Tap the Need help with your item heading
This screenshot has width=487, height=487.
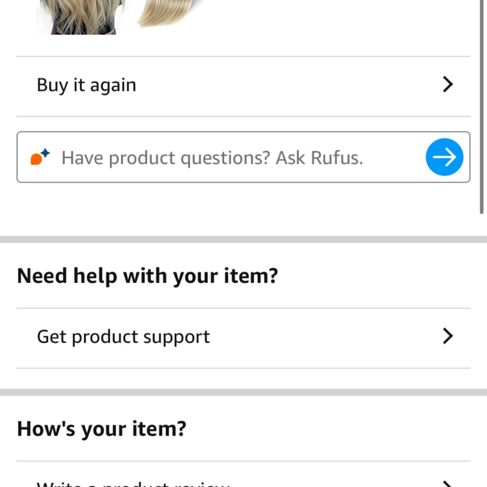tap(148, 276)
